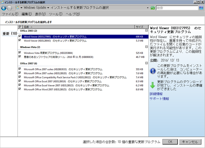Screen dimensions: 205x148
Task: Uncheck Office 2007 suites KB3128020
Action: 20,73
